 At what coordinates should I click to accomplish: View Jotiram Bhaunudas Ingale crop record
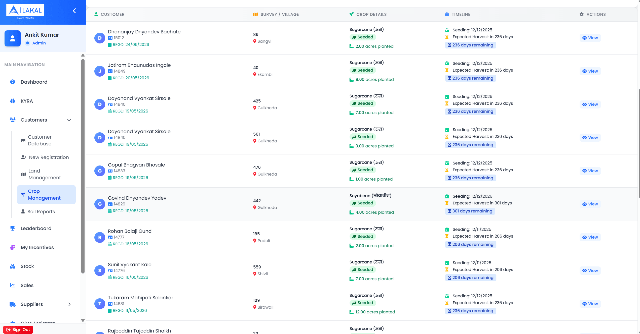click(590, 71)
